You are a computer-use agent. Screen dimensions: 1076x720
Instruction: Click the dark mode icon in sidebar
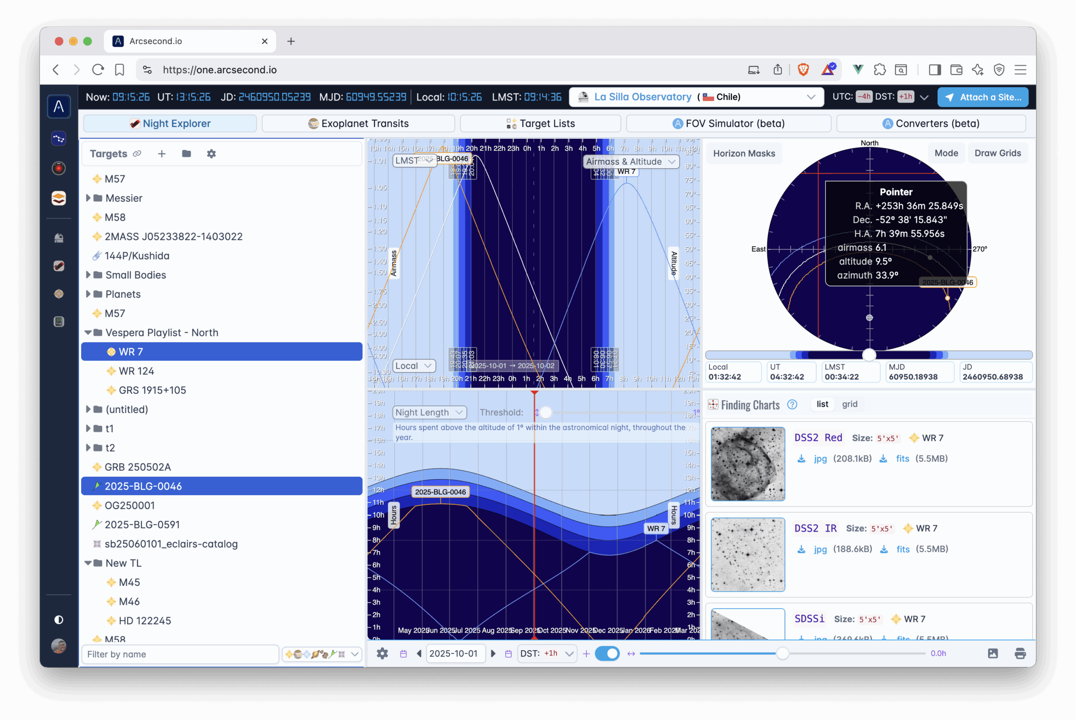tap(59, 620)
